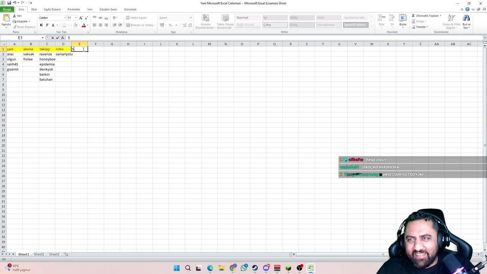The height and width of the screenshot is (274, 487).
Task: Toggle bold K formatting
Action: [x=41, y=25]
